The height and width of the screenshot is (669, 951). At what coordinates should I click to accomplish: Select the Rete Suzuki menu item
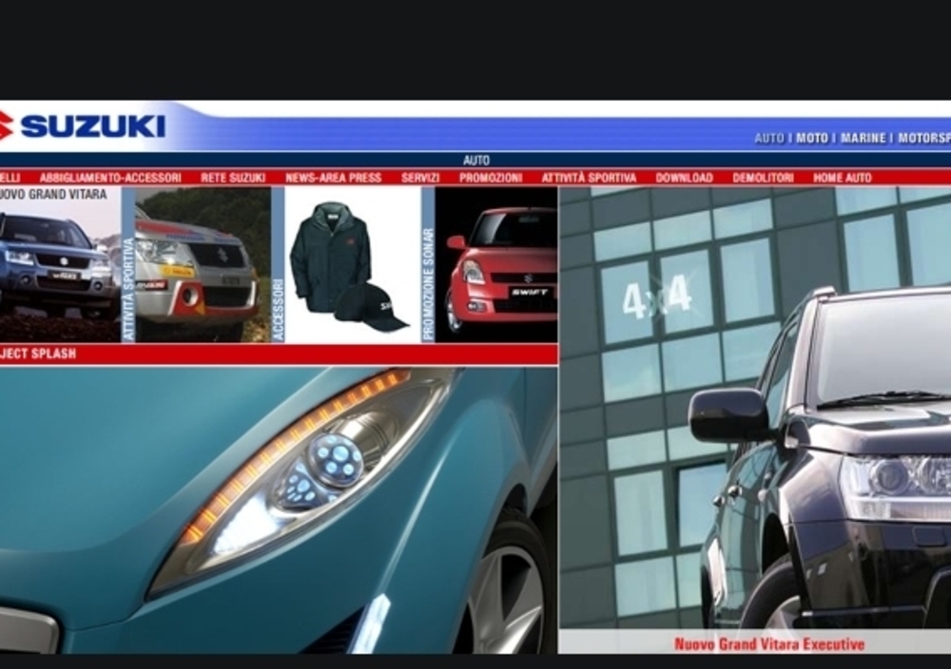pyautogui.click(x=233, y=178)
